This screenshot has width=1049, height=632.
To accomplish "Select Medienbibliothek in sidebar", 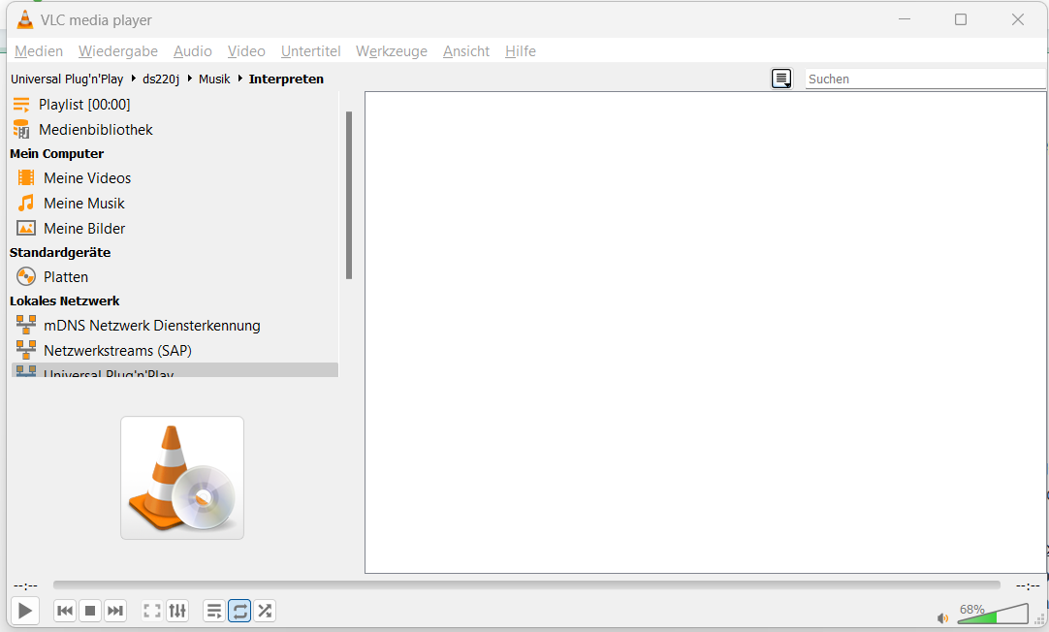I will pos(174,130).
